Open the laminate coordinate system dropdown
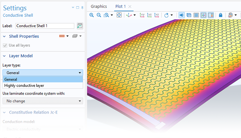Image resolution: width=241 pixels, height=138 pixels. [43, 101]
